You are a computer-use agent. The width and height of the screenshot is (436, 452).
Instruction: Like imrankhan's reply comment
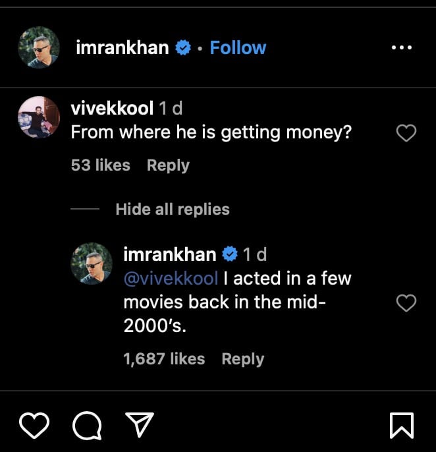point(407,303)
